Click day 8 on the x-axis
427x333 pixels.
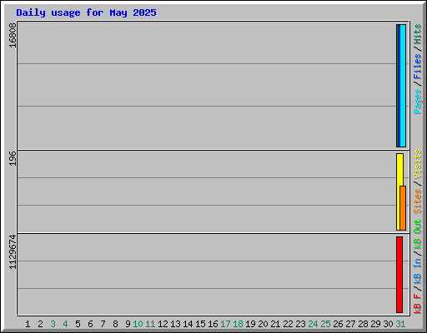pyautogui.click(x=115, y=324)
